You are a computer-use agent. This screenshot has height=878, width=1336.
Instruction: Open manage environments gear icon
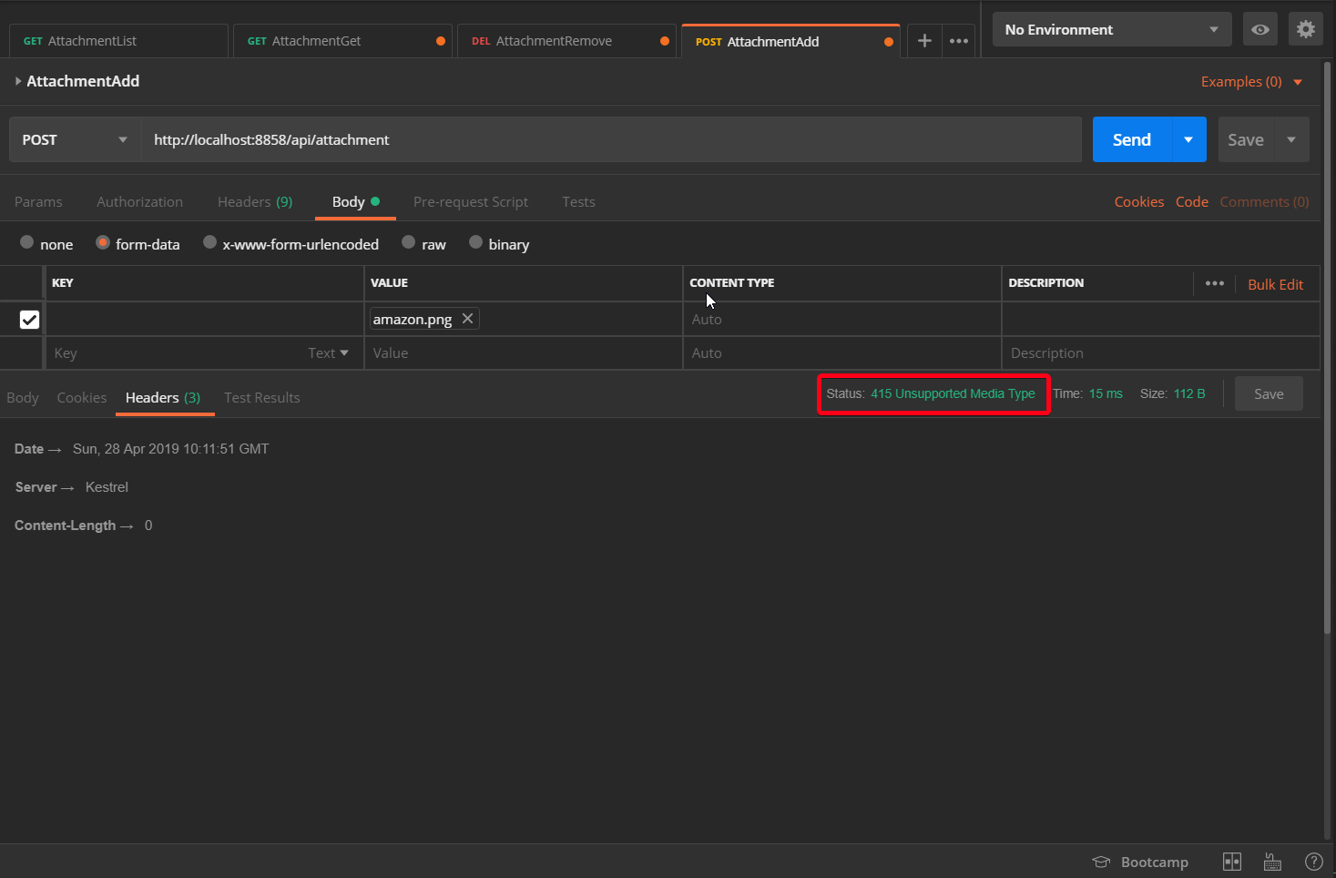point(1306,29)
